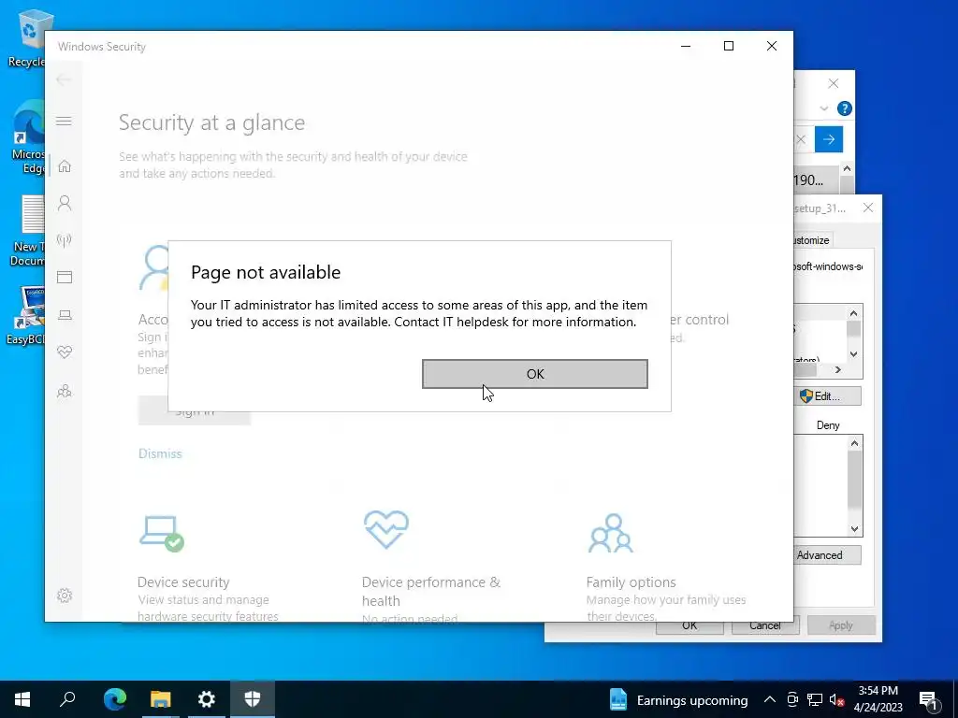Toggle the hamburger navigation menu
958x718 pixels.
pyautogui.click(x=64, y=121)
